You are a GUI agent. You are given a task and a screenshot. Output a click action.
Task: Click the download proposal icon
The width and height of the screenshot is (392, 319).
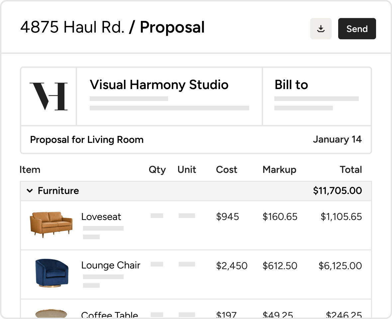(x=321, y=29)
